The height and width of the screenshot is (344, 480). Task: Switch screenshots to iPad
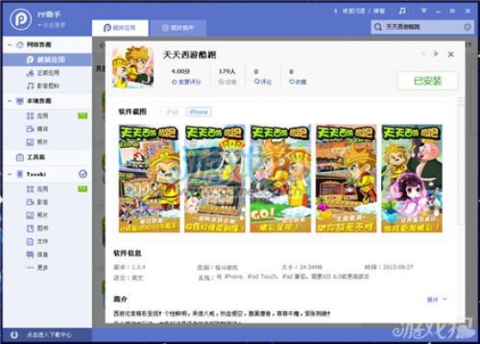tap(172, 112)
